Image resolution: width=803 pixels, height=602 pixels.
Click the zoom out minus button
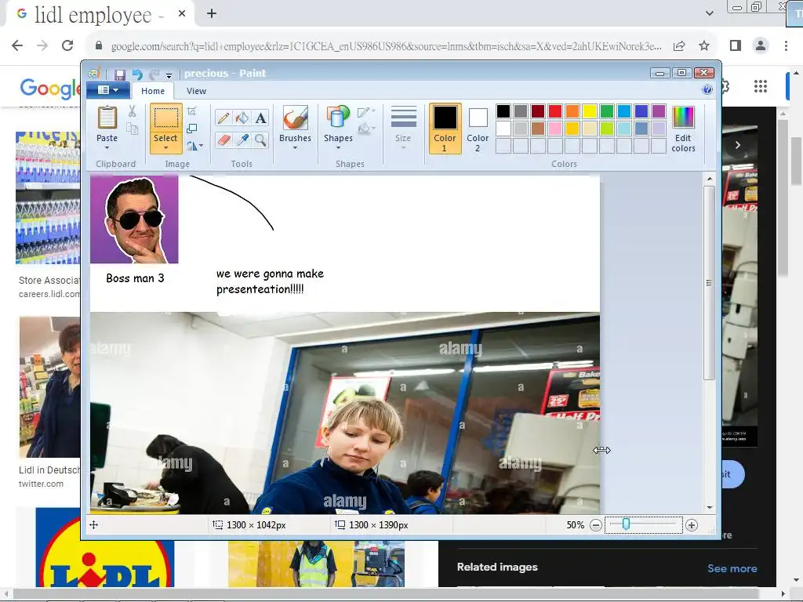[596, 525]
